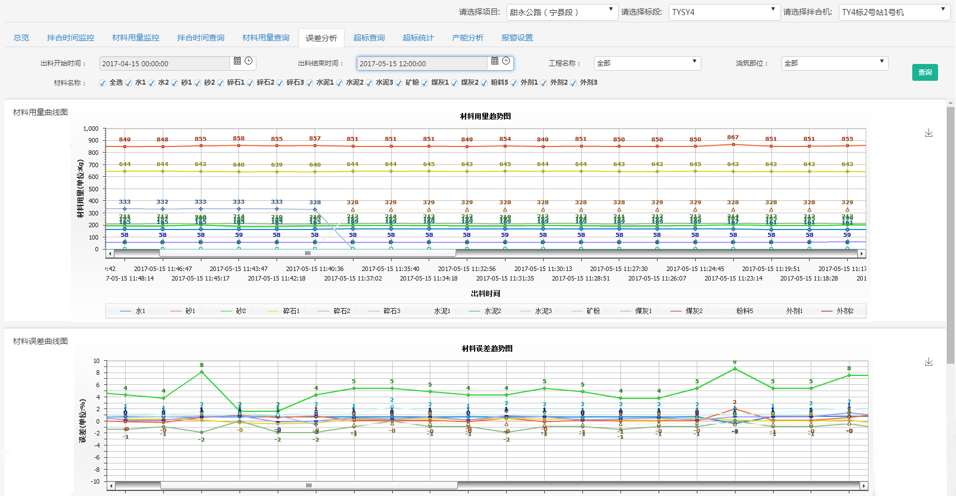The image size is (956, 496).
Task: Download the 材料用量趋势图 chart
Action: [x=929, y=133]
